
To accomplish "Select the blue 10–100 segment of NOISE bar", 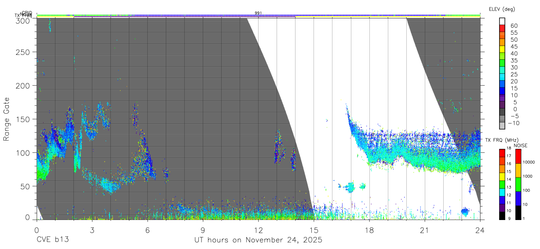I will [x=518, y=198].
